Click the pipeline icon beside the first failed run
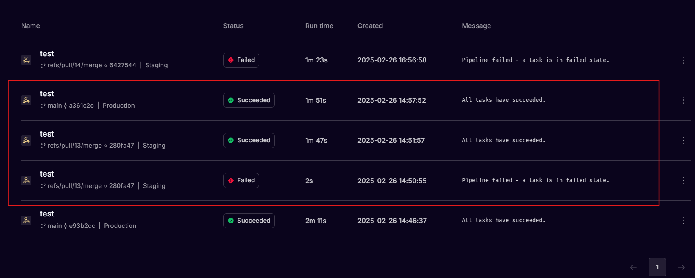Screen dimensions: 695x278 coord(26,60)
